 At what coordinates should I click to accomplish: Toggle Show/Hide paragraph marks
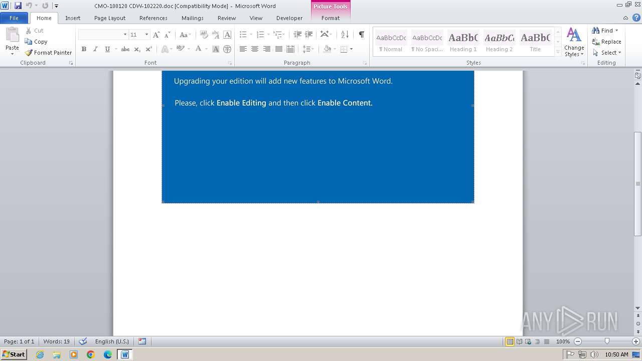361,35
